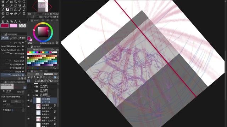Select the Lasso balloon tool
227x127 pixels.
[x=16, y=6]
